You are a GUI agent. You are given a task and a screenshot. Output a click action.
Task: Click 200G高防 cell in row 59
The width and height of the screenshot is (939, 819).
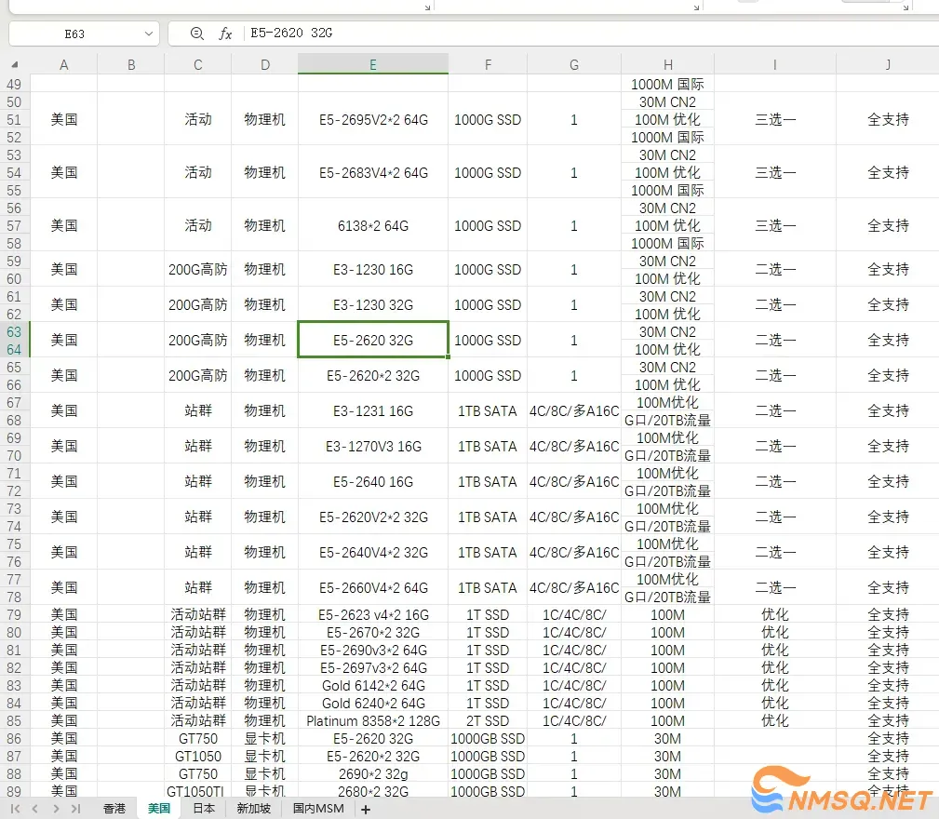coord(197,270)
